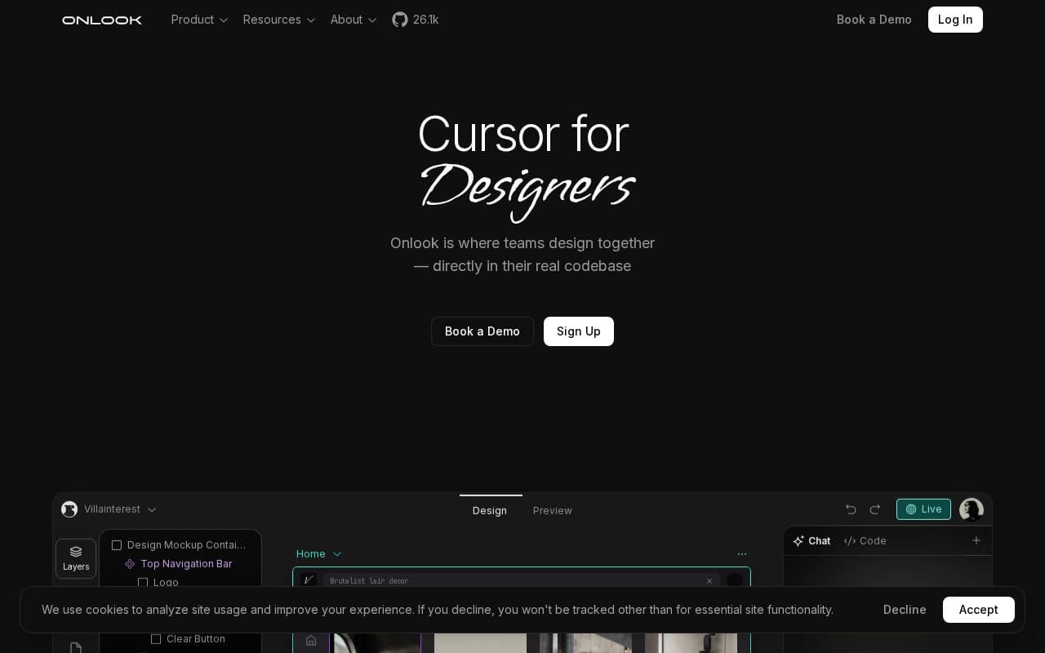Click the Villainterest project avatar

click(x=69, y=509)
